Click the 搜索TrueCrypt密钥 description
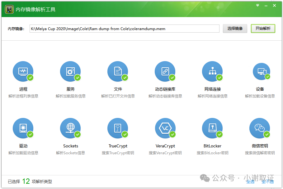The image size is (283, 189). 118,153
